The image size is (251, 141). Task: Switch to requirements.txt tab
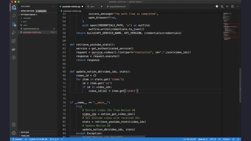coord(117,7)
